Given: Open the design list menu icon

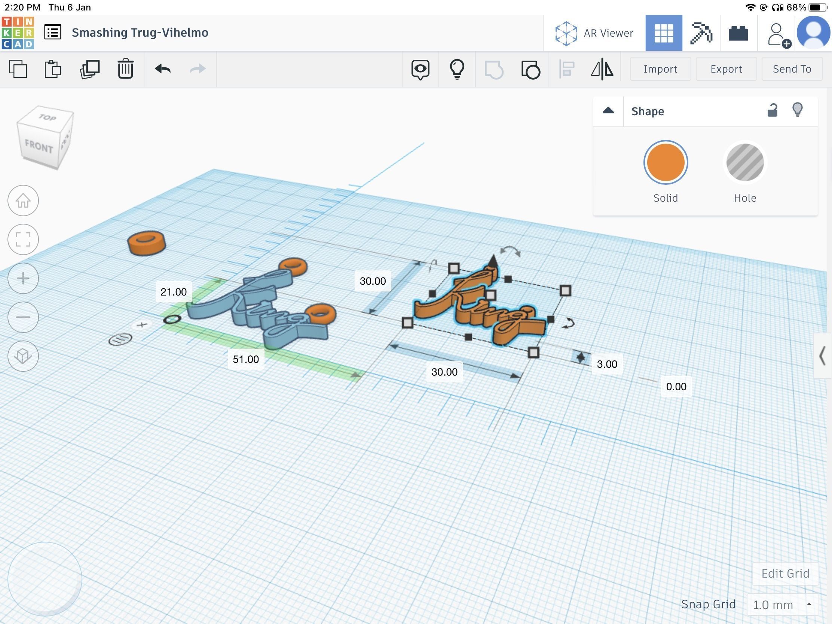Looking at the screenshot, I should pos(53,32).
